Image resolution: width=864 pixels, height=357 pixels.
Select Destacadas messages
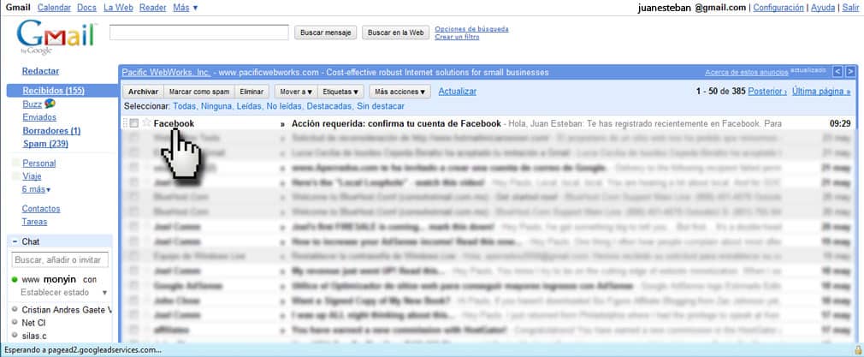tap(329, 106)
